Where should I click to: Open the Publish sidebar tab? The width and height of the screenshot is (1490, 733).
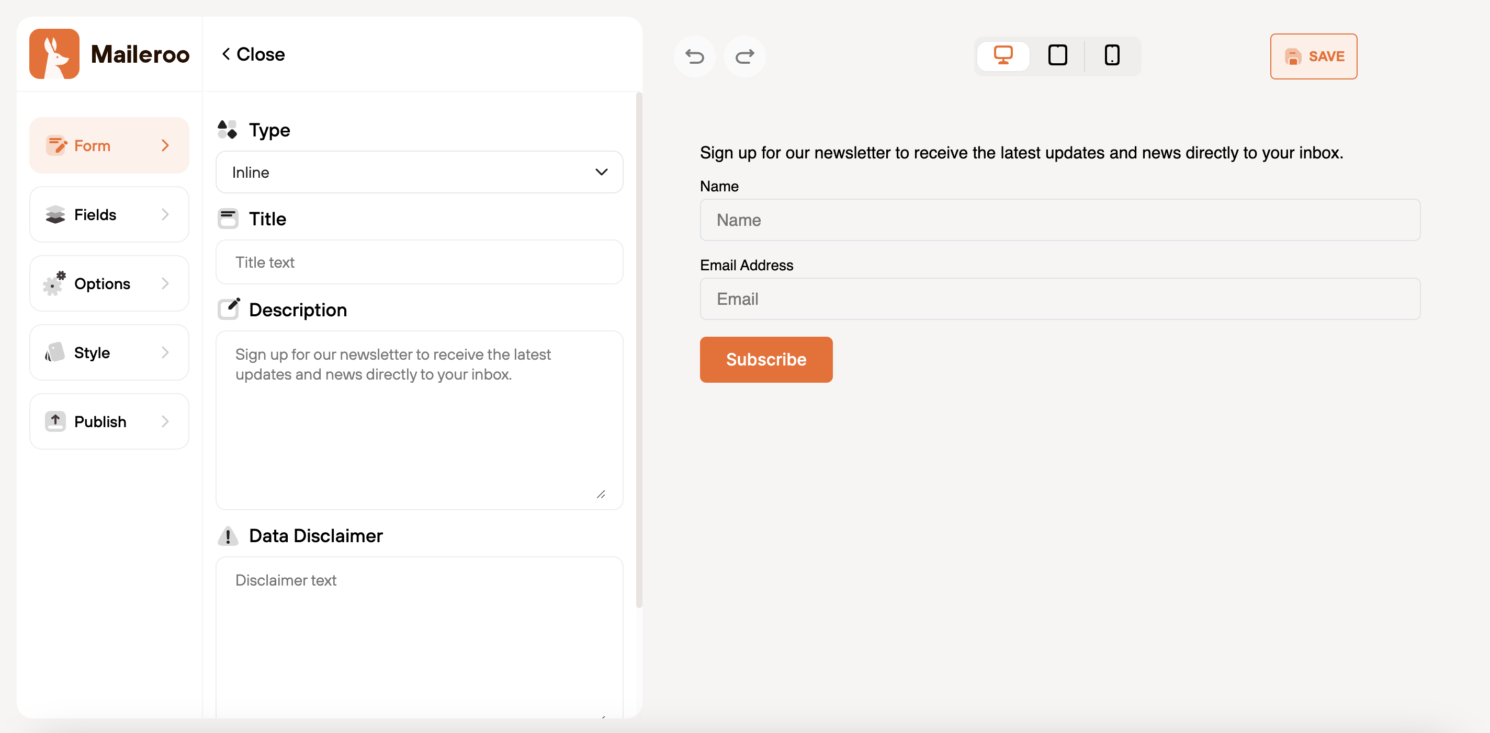[x=109, y=421]
